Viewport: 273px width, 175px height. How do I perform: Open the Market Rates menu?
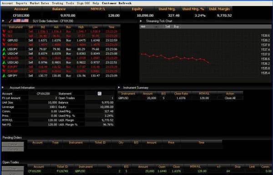click(x=39, y=3)
